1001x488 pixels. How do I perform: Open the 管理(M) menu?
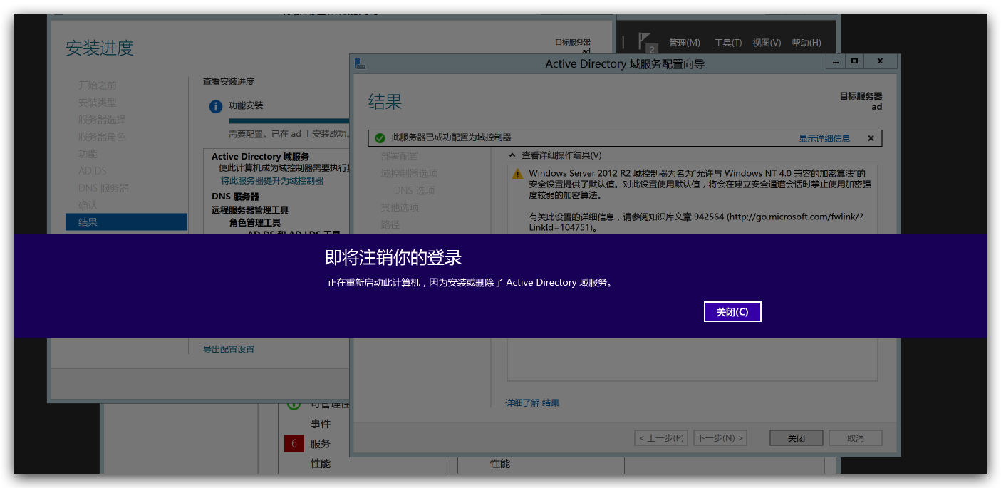tap(684, 43)
